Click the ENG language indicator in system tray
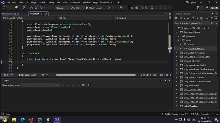 click(194, 120)
